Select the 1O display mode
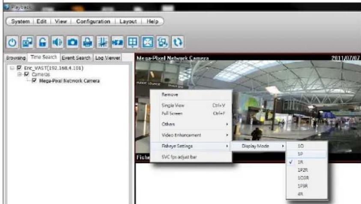Image resolution: width=361 pixels, height=204 pixels. [307, 146]
